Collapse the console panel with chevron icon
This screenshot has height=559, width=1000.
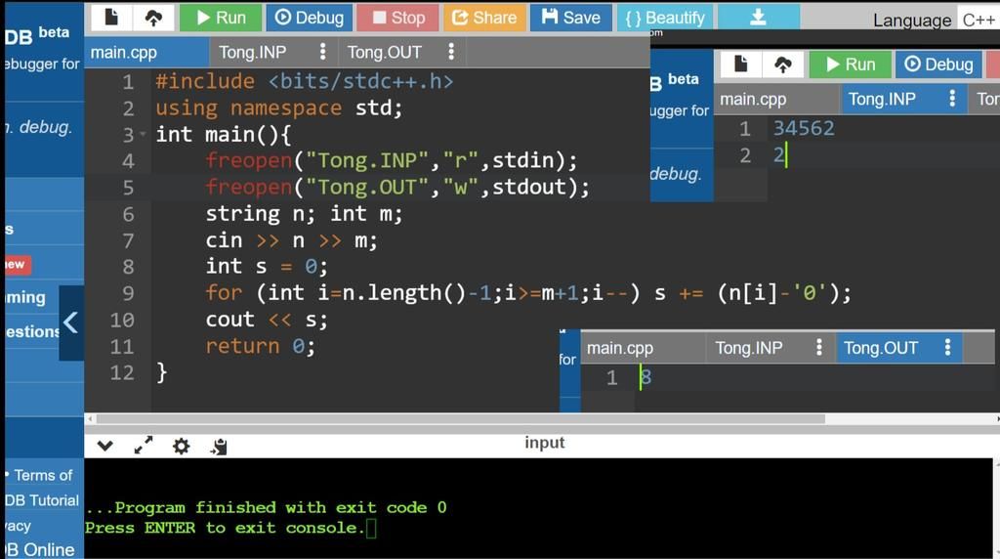[x=105, y=446]
